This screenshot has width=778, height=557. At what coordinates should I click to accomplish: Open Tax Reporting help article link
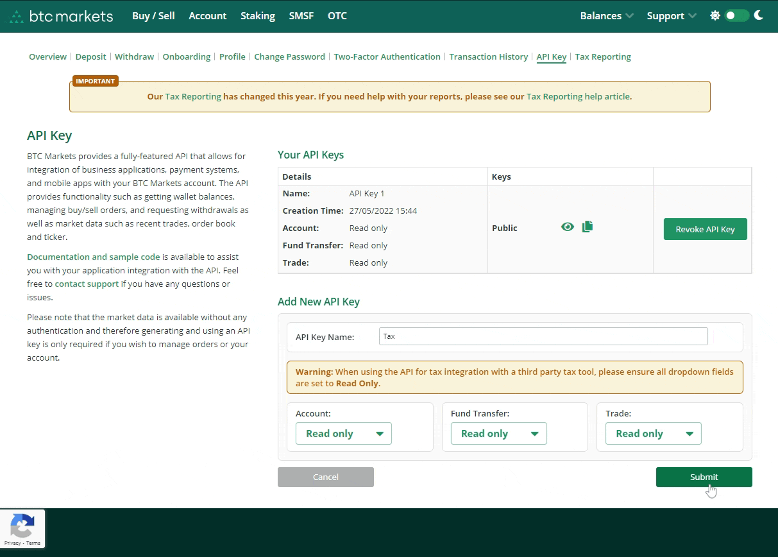(578, 96)
